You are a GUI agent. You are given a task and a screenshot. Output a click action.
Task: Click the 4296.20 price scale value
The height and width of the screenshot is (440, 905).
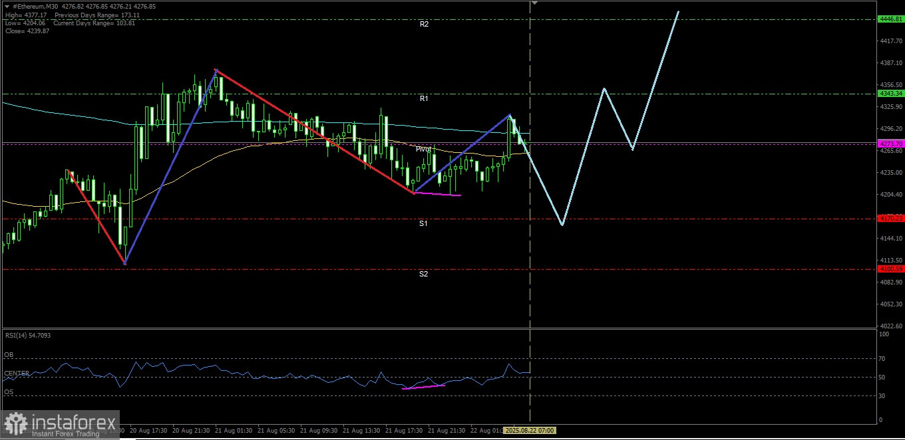click(890, 128)
